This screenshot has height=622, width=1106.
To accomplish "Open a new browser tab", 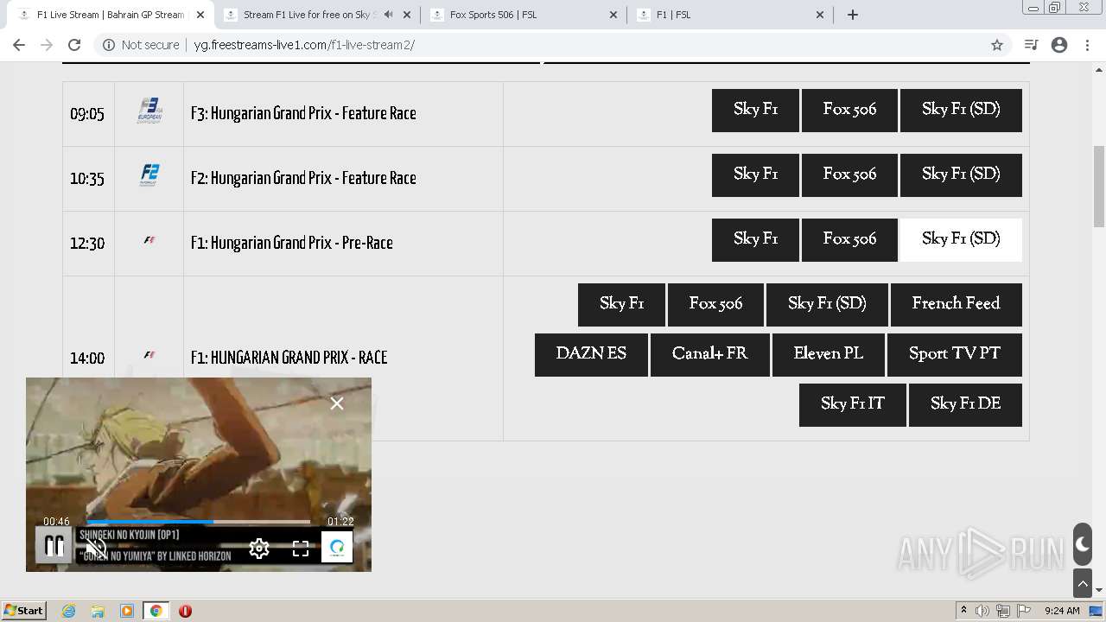I will click(853, 15).
